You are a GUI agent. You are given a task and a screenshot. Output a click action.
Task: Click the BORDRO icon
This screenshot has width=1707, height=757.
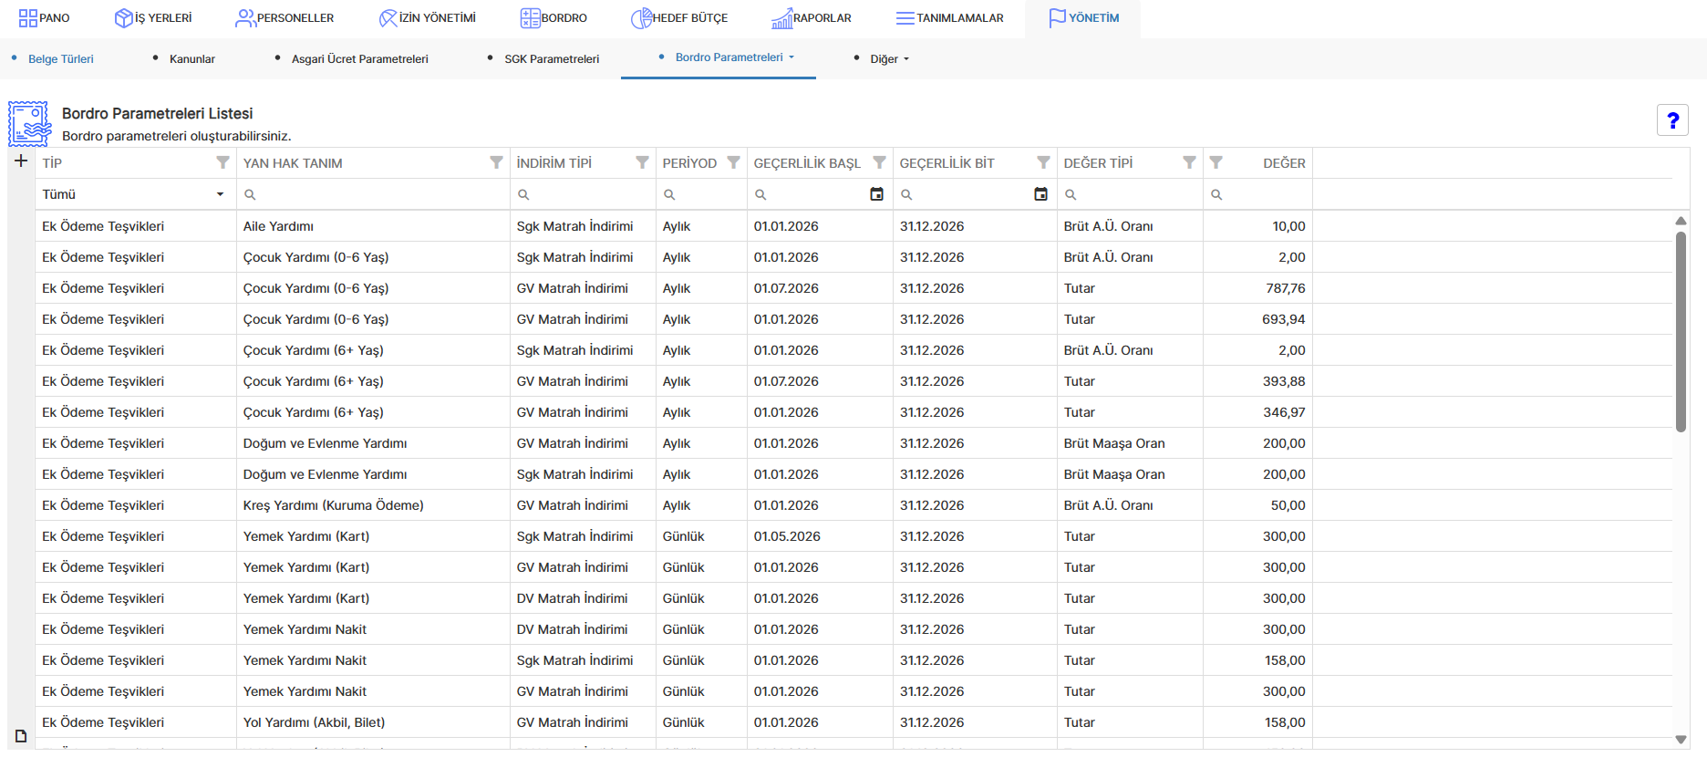pyautogui.click(x=531, y=18)
